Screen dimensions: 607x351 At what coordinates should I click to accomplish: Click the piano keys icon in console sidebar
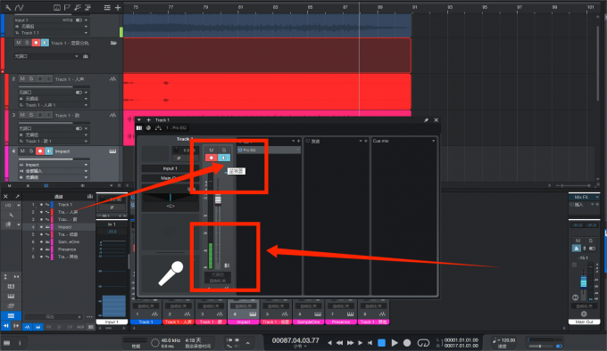click(11, 296)
